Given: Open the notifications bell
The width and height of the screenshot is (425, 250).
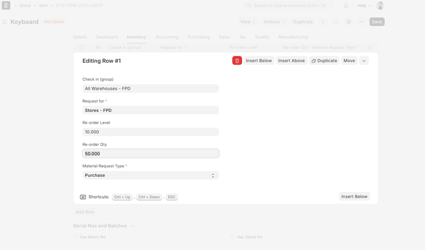Looking at the screenshot, I should (345, 6).
